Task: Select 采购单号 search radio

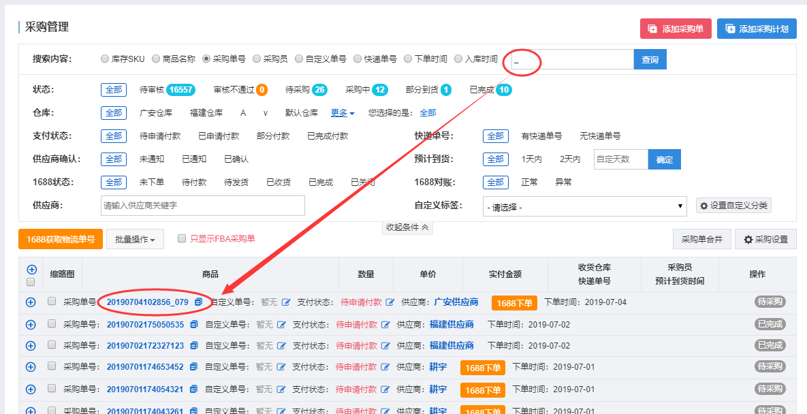Action: pyautogui.click(x=206, y=59)
